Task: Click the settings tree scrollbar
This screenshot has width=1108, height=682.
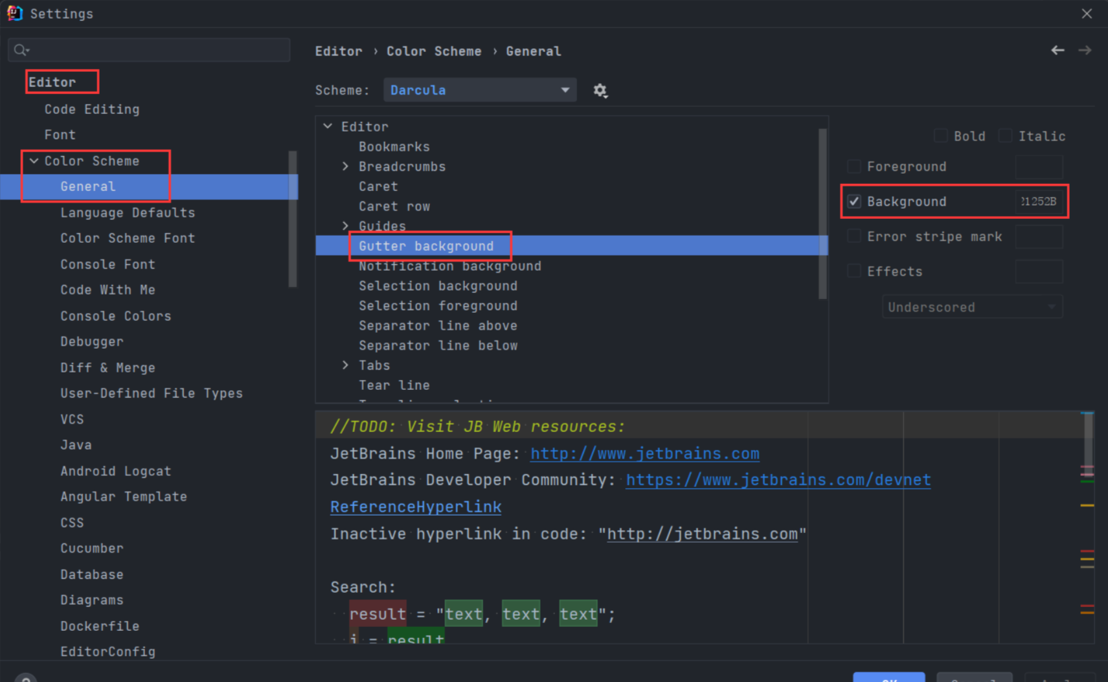Action: tap(293, 219)
